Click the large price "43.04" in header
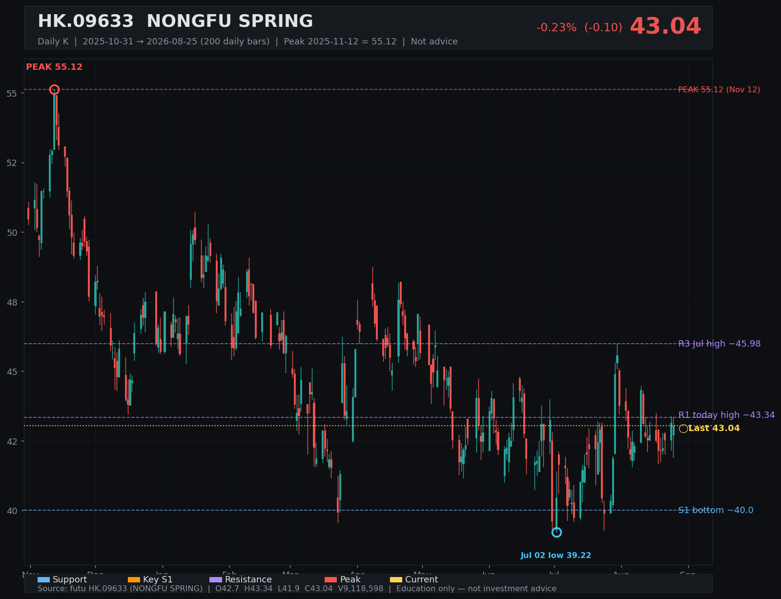This screenshot has height=599, width=781. 665,26
